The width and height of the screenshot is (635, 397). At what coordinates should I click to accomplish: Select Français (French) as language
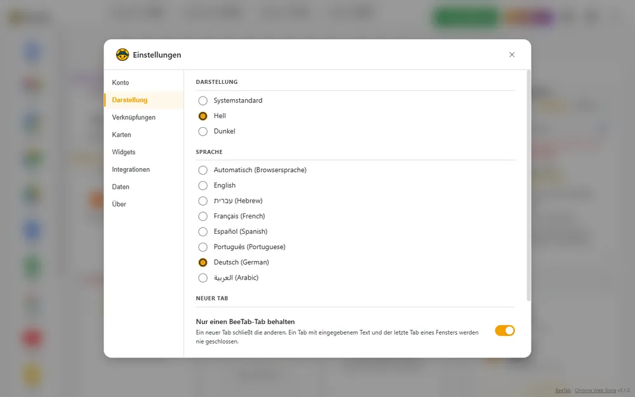(203, 217)
